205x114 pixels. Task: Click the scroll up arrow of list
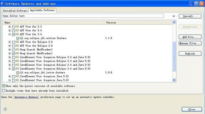(x=174, y=22)
